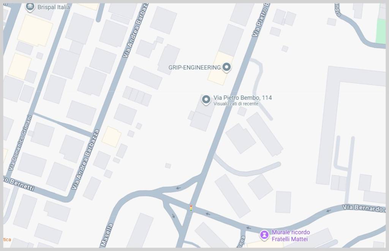
Task: Click the Murale ricordo Fratelli Mattei label
Action: [291, 236]
